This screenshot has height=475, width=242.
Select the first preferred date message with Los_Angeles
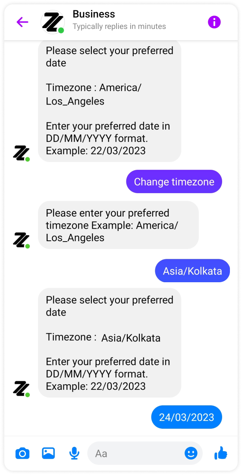(110, 101)
